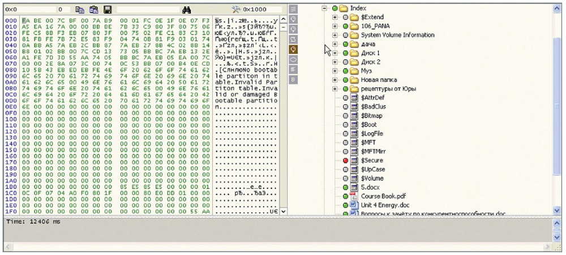Expand the Новая папка folder node
566x255 pixels.
[x=335, y=80]
